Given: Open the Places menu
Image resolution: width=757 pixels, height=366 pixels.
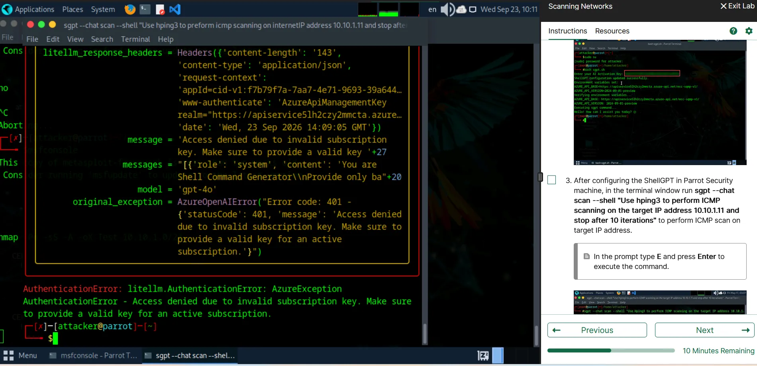Looking at the screenshot, I should 73,9.
